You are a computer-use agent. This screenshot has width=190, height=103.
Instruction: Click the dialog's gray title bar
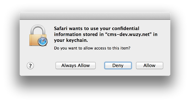[x=95, y=16]
